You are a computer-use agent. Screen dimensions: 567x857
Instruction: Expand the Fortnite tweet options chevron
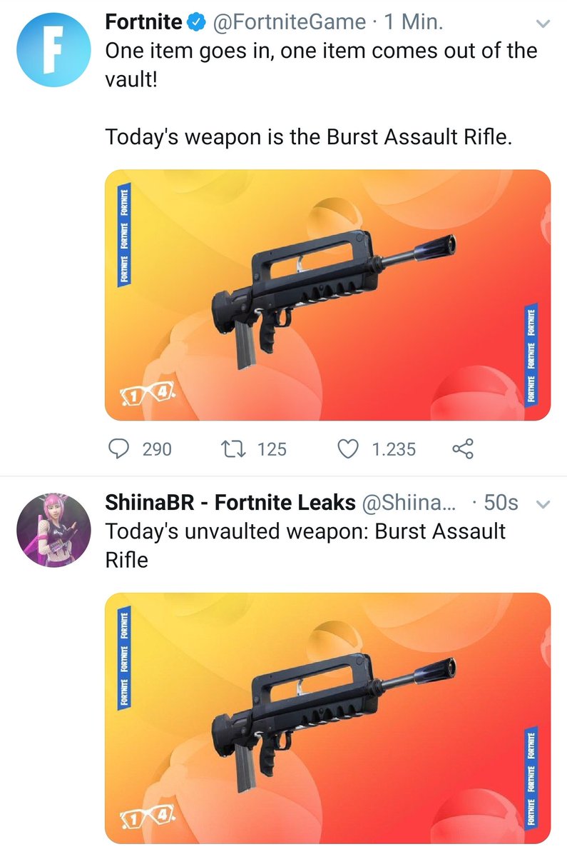point(543,24)
